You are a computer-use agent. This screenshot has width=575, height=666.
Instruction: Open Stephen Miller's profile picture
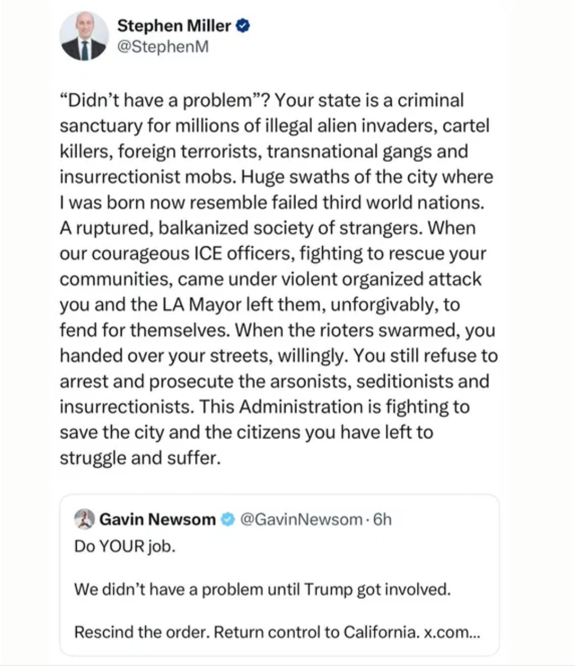[x=84, y=36]
